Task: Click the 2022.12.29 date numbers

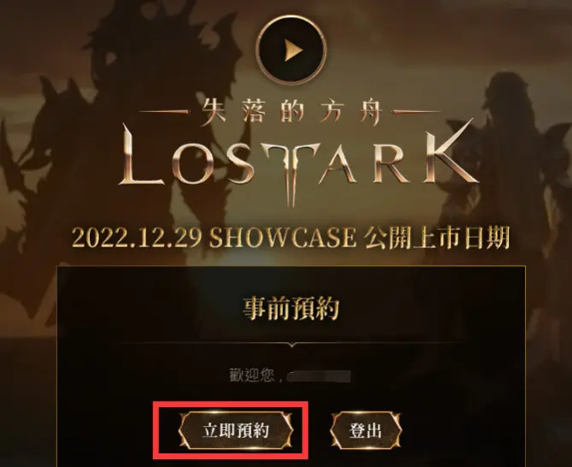Action: 137,238
